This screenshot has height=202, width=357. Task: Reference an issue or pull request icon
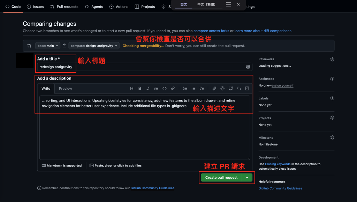pyautogui.click(x=231, y=89)
